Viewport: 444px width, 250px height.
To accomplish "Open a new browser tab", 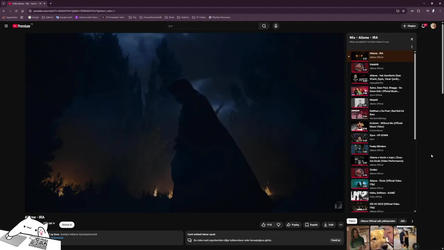I will click(x=50, y=3).
